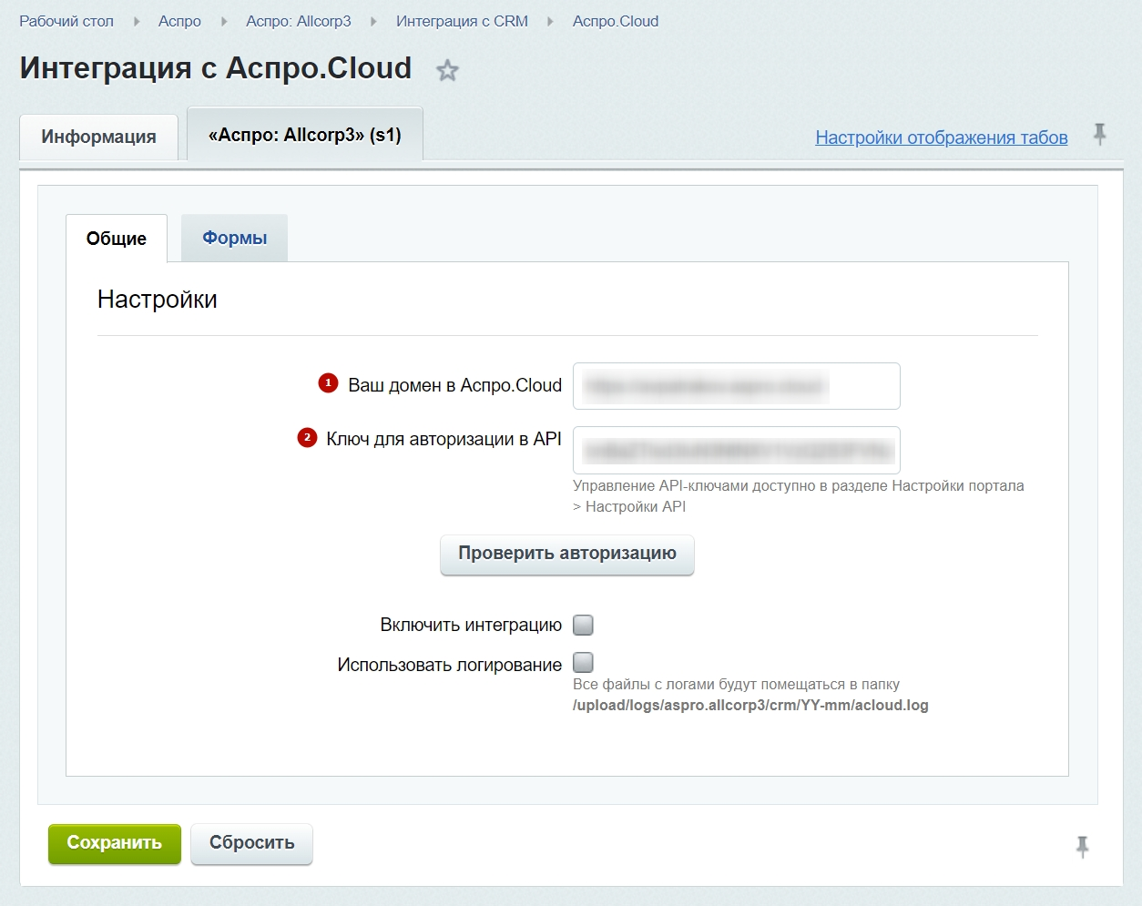Expand breadcrumb arrow after 'Рабочий стол'
The height and width of the screenshot is (906, 1142).
click(137, 21)
